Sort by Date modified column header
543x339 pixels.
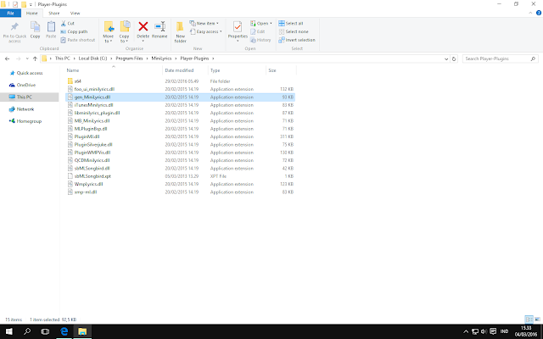pos(179,70)
